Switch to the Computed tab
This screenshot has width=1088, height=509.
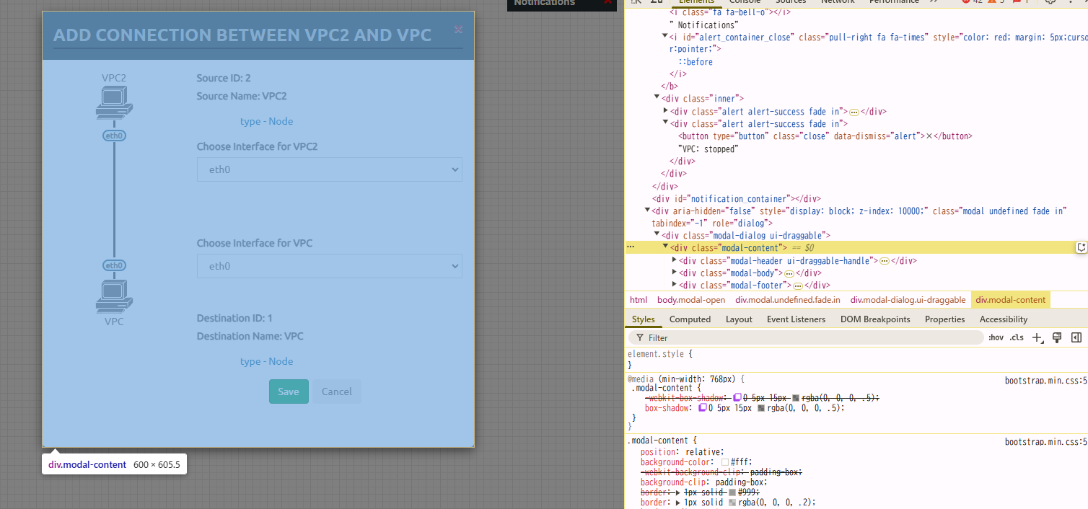(690, 319)
